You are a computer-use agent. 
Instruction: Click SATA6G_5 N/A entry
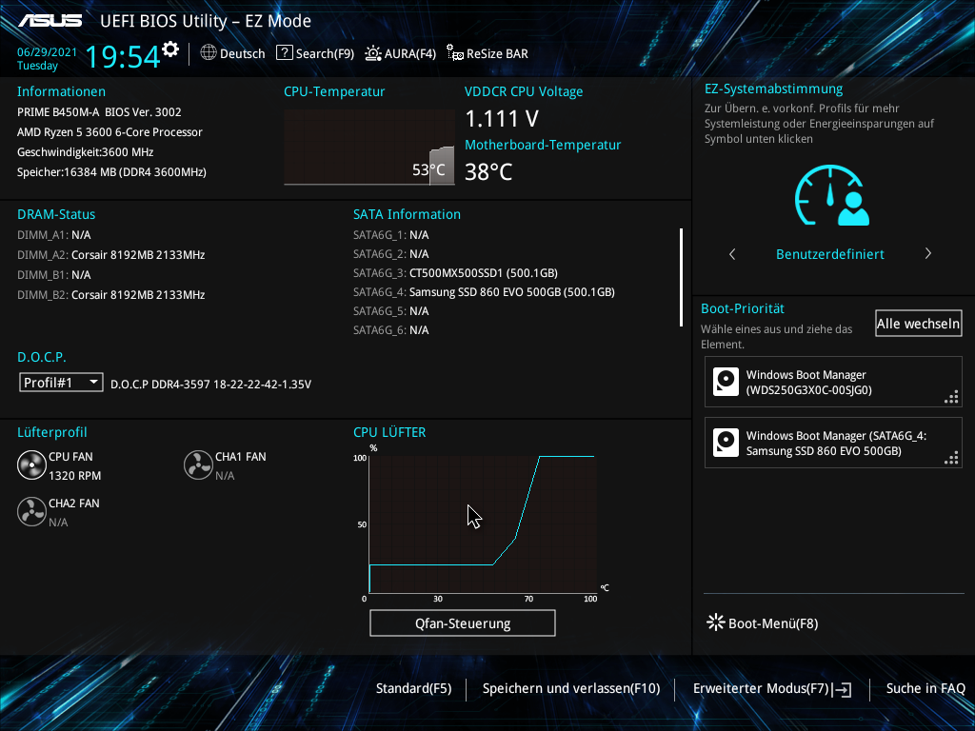(x=391, y=311)
